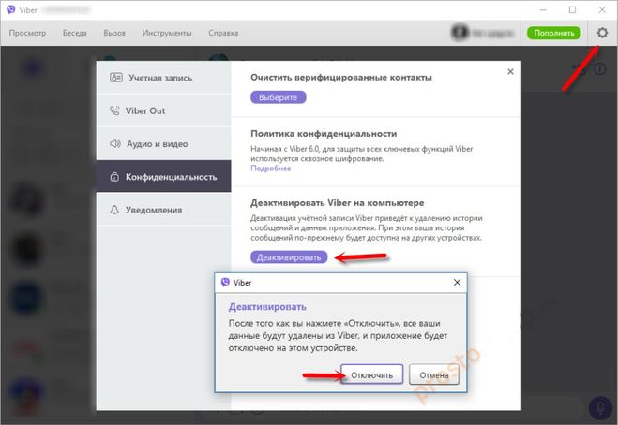Click the Выберите button for verified contacts

click(279, 97)
